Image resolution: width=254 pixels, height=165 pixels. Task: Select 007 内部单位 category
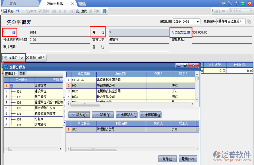[33, 125]
